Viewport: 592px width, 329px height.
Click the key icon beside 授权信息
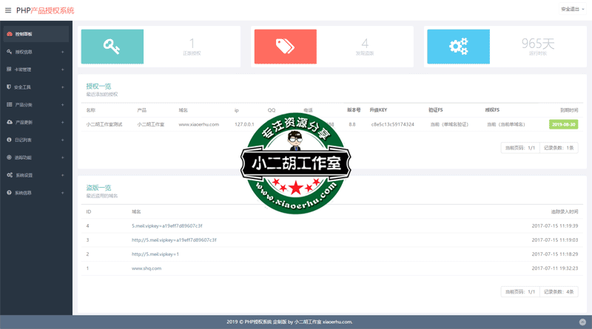pyautogui.click(x=9, y=52)
